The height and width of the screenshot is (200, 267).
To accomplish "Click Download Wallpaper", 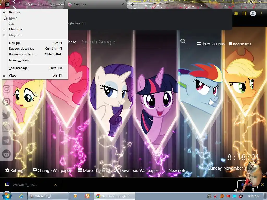I will coord(136,170).
